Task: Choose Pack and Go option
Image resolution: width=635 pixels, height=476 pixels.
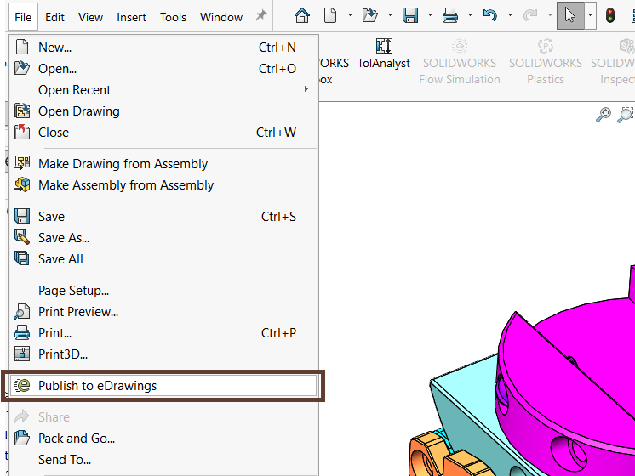Action: point(77,439)
